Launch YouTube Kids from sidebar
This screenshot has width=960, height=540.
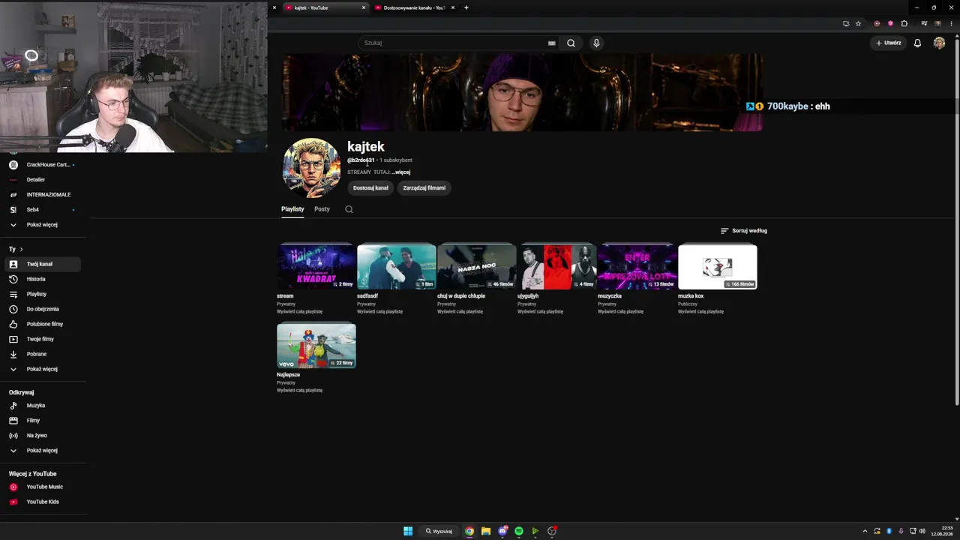(43, 502)
